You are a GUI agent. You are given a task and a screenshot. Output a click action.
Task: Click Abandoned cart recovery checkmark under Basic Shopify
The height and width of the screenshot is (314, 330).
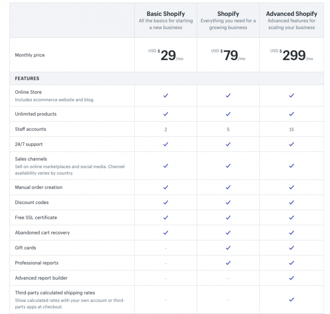[165, 233]
